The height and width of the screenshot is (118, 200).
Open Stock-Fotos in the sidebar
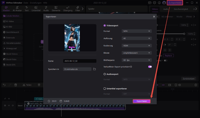[12, 59]
